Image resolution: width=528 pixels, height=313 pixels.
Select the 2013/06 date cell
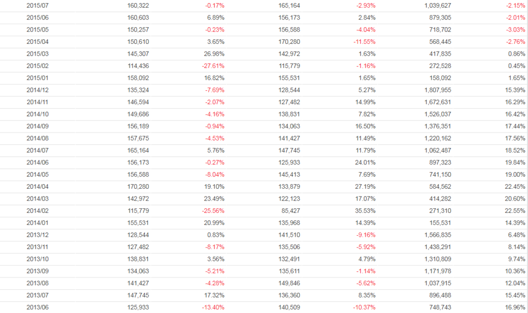coord(37,307)
